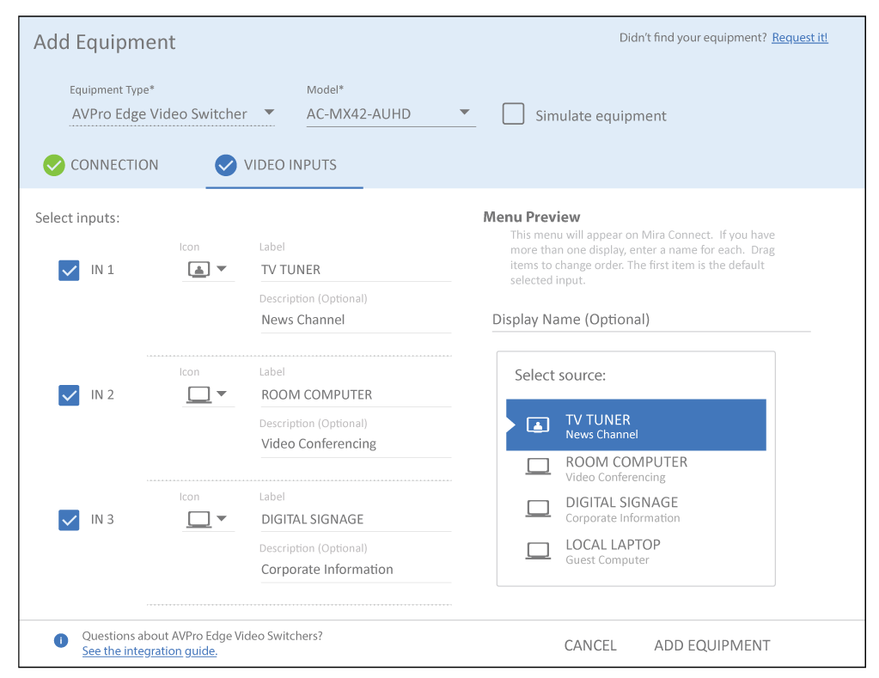
Task: Click the Request it! link
Action: click(799, 38)
